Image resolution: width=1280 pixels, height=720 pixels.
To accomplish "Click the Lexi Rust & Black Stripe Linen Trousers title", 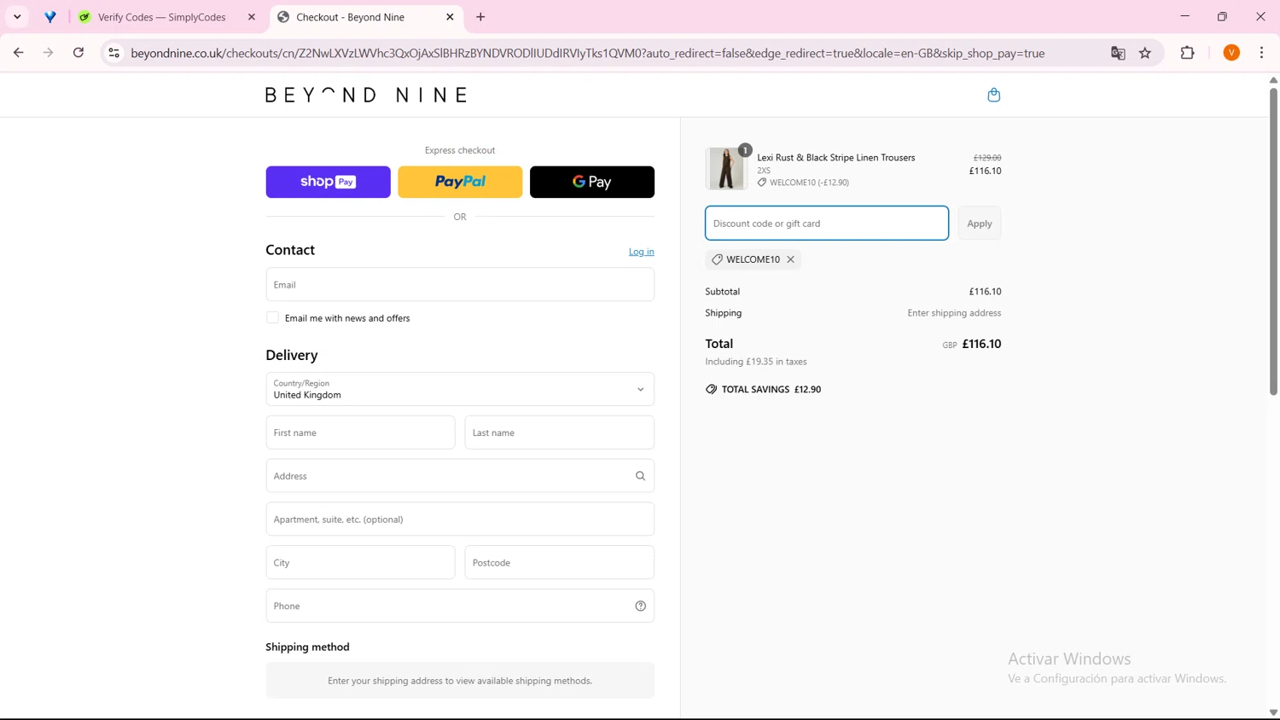I will pos(835,158).
